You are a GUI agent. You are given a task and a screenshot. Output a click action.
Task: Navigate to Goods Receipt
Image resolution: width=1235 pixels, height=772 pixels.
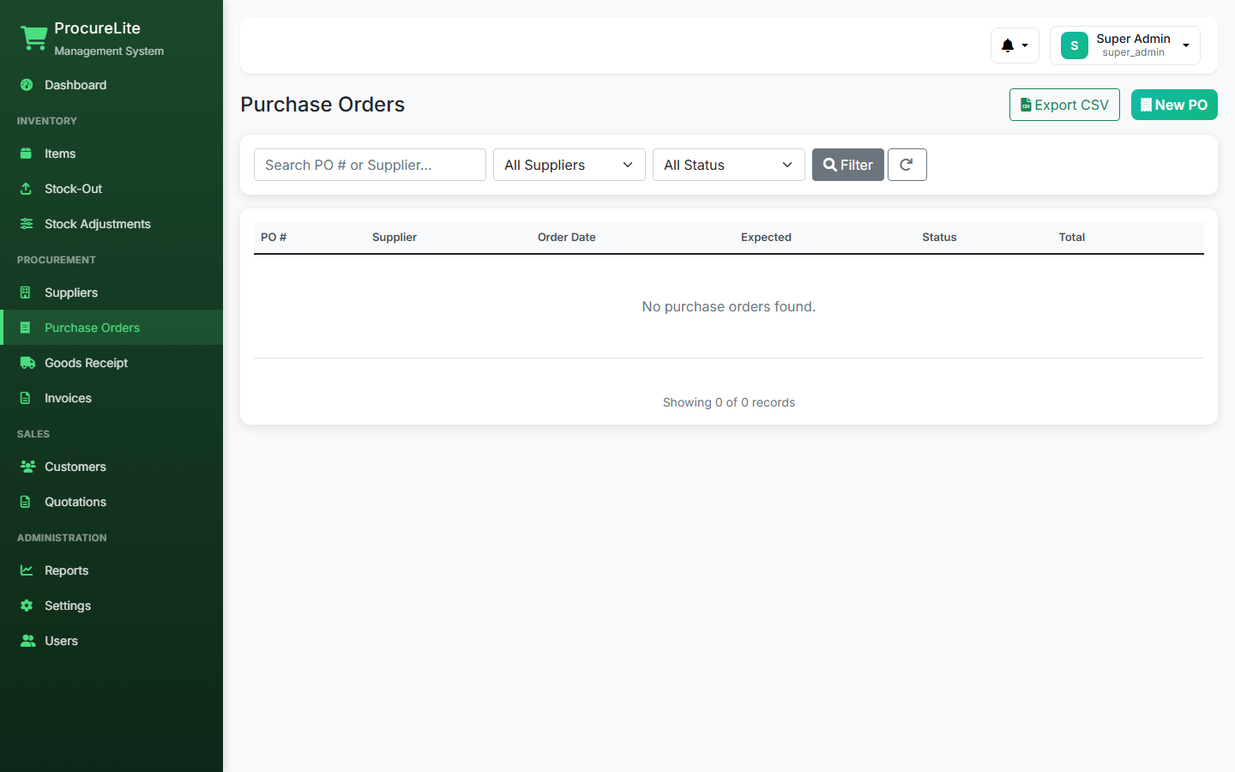tap(111, 363)
